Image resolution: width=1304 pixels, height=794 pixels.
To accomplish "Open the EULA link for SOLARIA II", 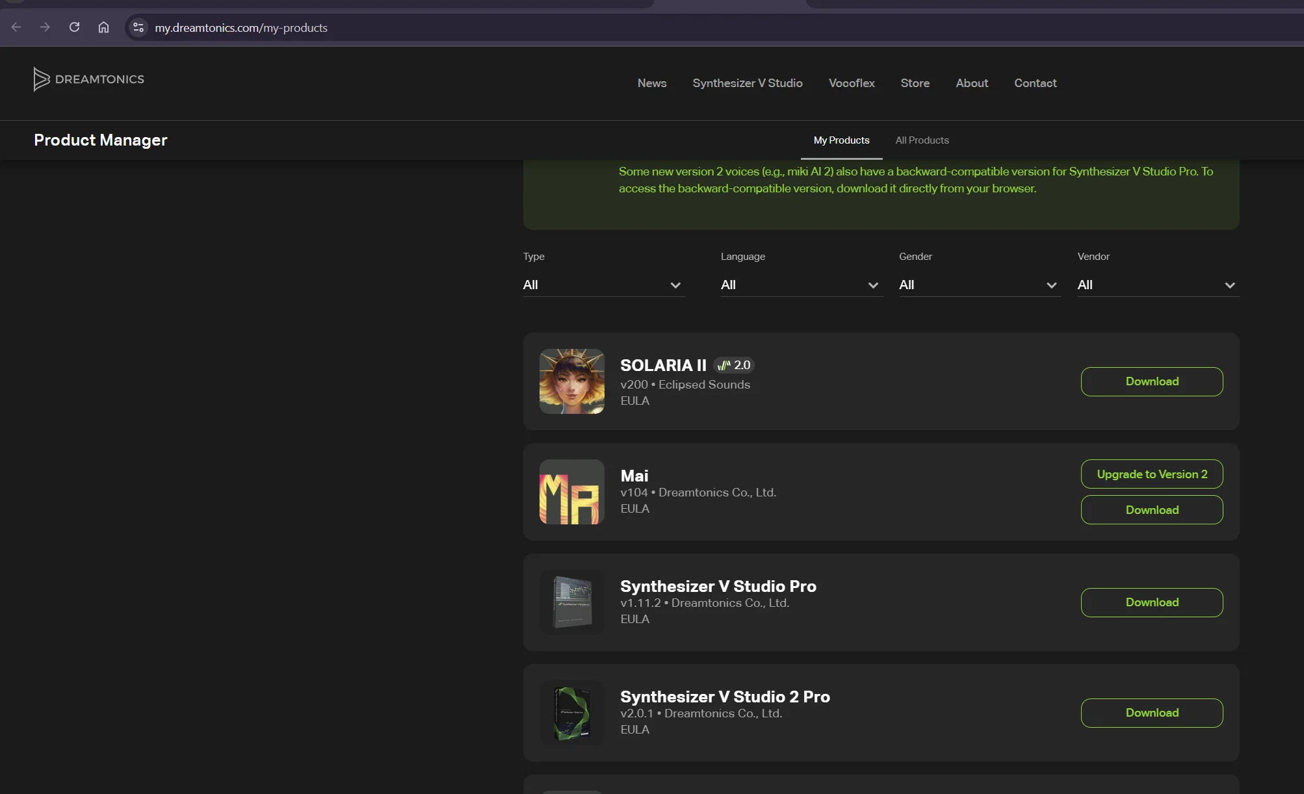I will tap(634, 401).
